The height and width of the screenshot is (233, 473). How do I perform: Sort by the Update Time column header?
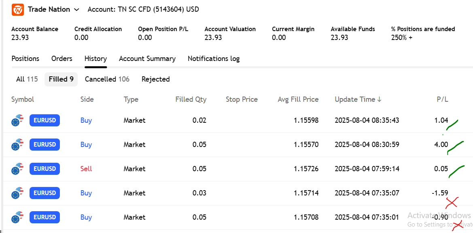(358, 99)
